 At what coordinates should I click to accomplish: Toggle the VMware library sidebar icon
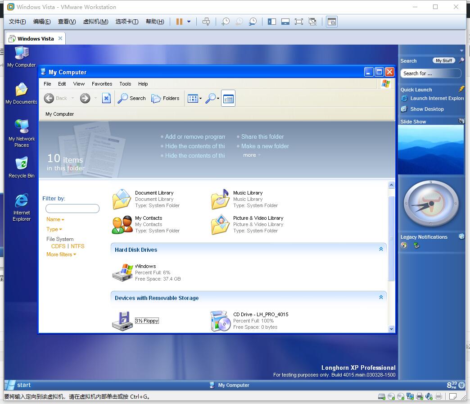(x=272, y=22)
